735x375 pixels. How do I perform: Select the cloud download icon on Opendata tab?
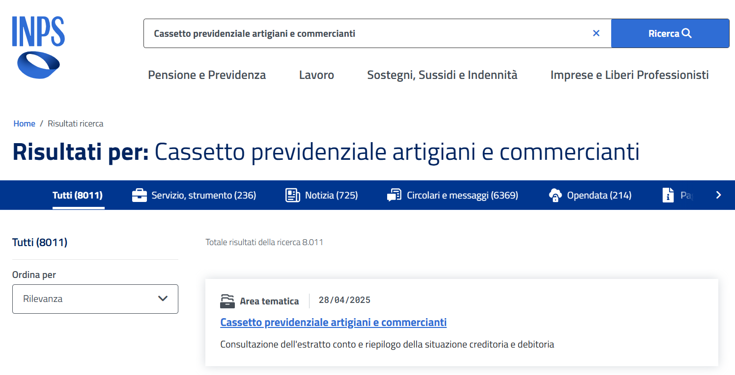pos(556,195)
